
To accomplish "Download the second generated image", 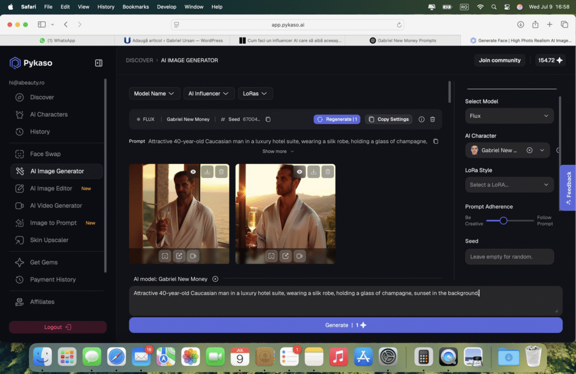I will click(313, 172).
